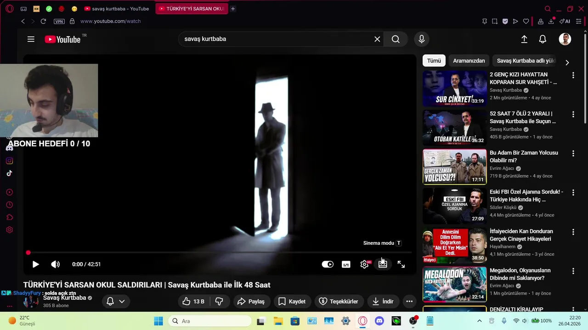The width and height of the screenshot is (588, 330).
Task: Open Opera easy setup sliders
Action: (578, 21)
